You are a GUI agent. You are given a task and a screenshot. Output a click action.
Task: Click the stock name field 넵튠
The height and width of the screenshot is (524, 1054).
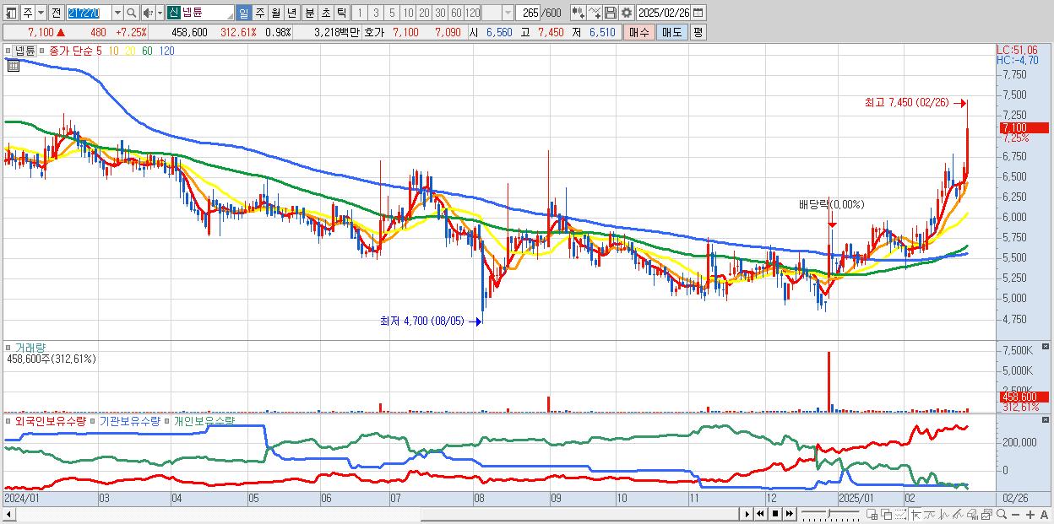pyautogui.click(x=207, y=13)
